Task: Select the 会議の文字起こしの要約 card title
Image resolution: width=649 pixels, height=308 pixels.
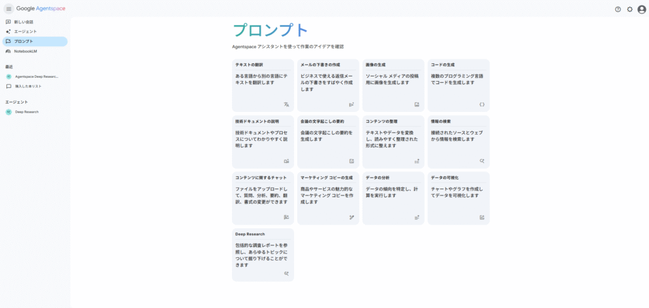Action: (x=322, y=121)
